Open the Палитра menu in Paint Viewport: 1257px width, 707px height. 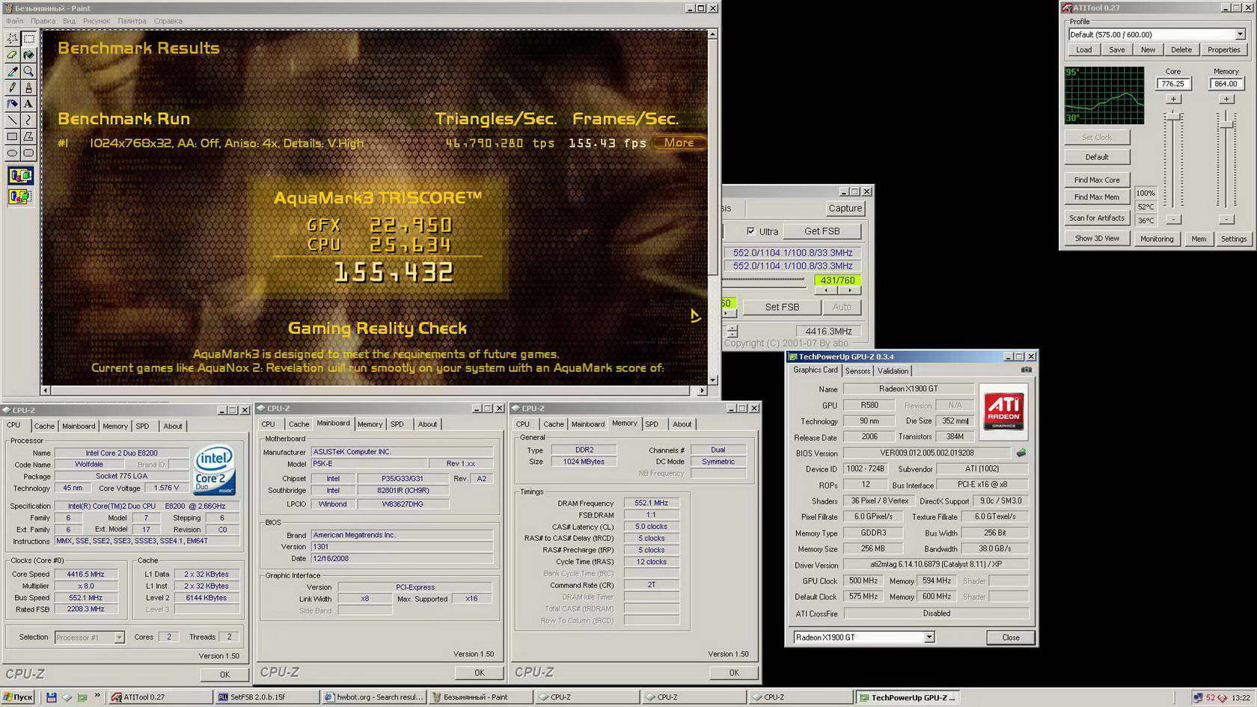132,21
